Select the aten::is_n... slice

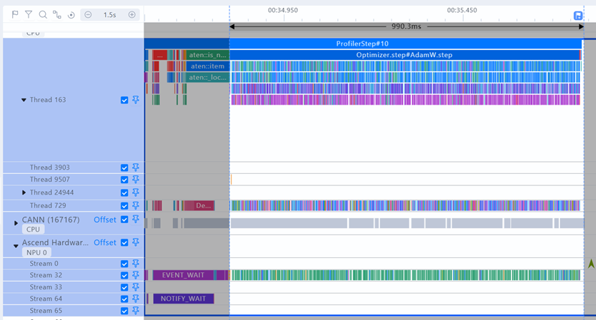207,55
